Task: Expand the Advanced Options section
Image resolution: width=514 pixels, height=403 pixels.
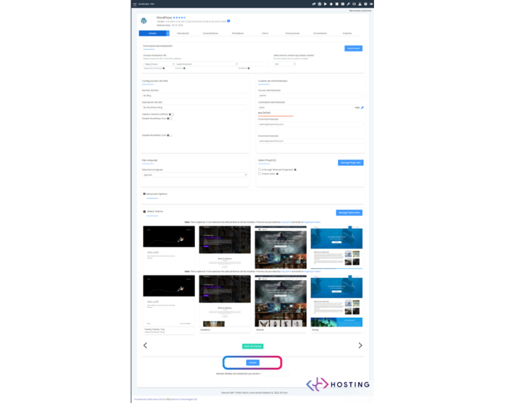Action: pyautogui.click(x=155, y=194)
